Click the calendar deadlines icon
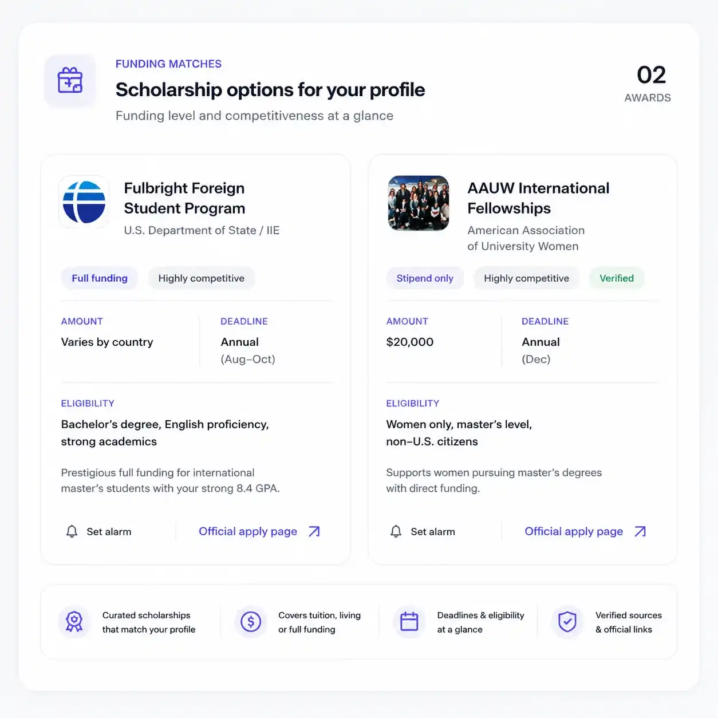Viewport: 718px width, 718px height. [x=409, y=622]
